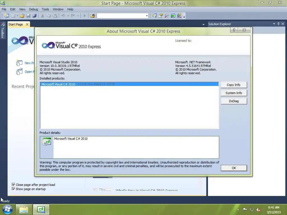Click the Undo arrow toolbar icon
Screen dimensions: 287x215
click(x=63, y=16)
